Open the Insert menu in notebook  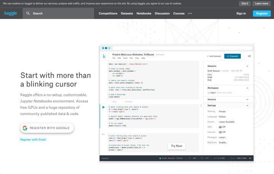coord(125,58)
